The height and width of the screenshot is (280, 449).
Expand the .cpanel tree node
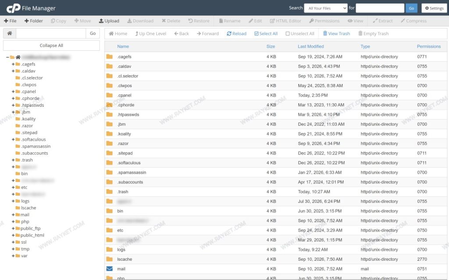click(x=13, y=91)
